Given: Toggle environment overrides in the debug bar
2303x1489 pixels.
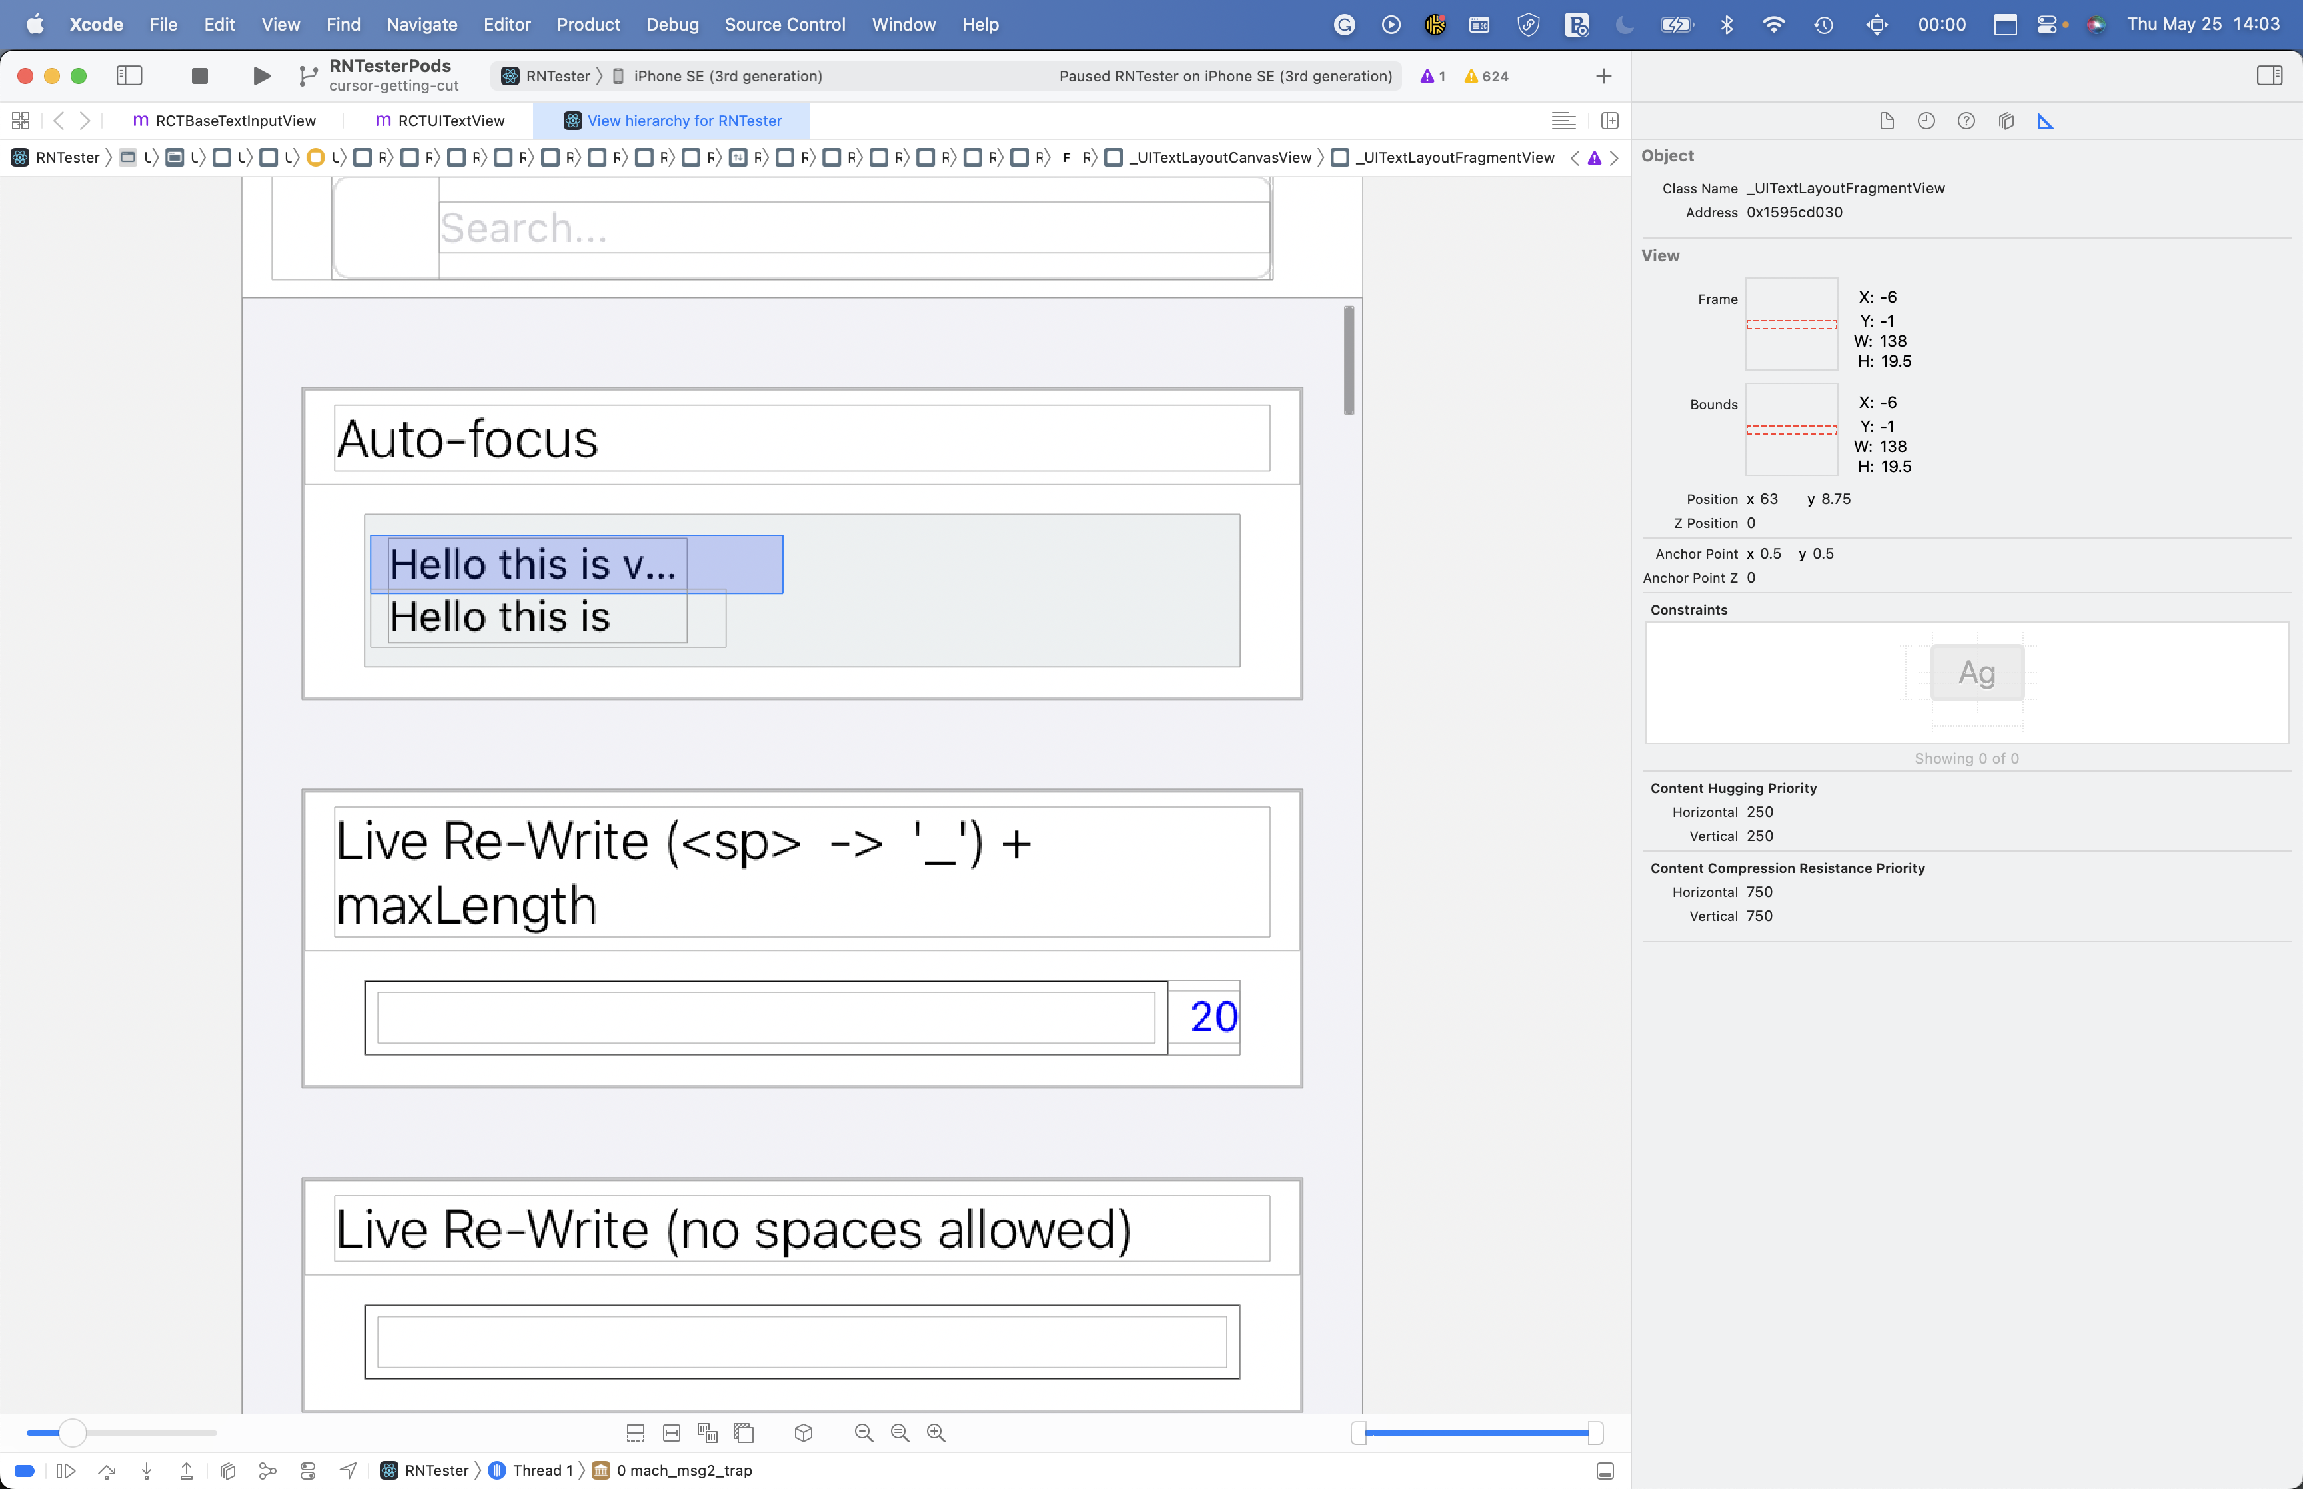Looking at the screenshot, I should pos(307,1470).
